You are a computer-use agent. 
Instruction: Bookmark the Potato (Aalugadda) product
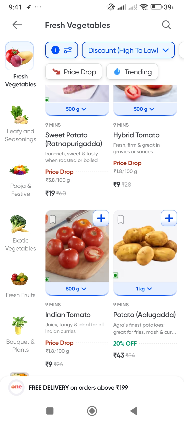pos(121,219)
